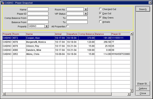Enable the Arrivals checkbox
153x99 pixels.
point(100,22)
